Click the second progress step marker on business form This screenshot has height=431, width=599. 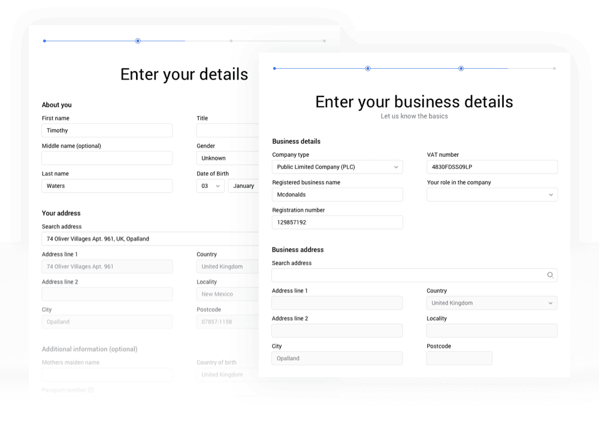pos(368,68)
